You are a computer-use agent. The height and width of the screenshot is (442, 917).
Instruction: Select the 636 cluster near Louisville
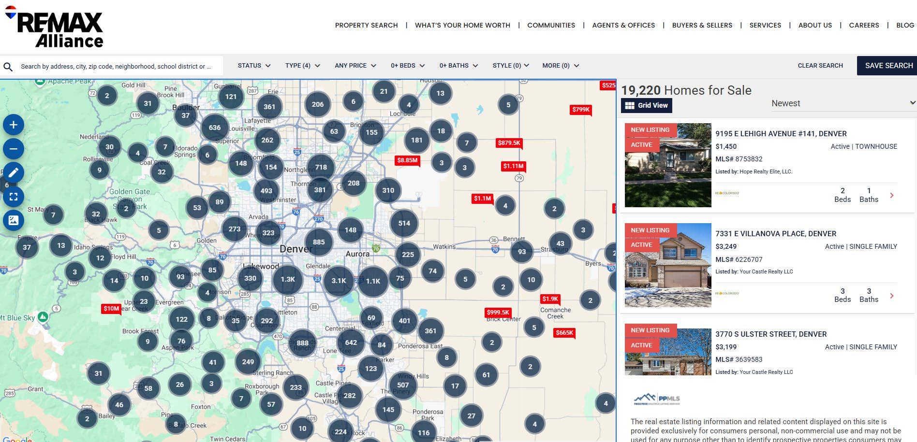coord(215,128)
